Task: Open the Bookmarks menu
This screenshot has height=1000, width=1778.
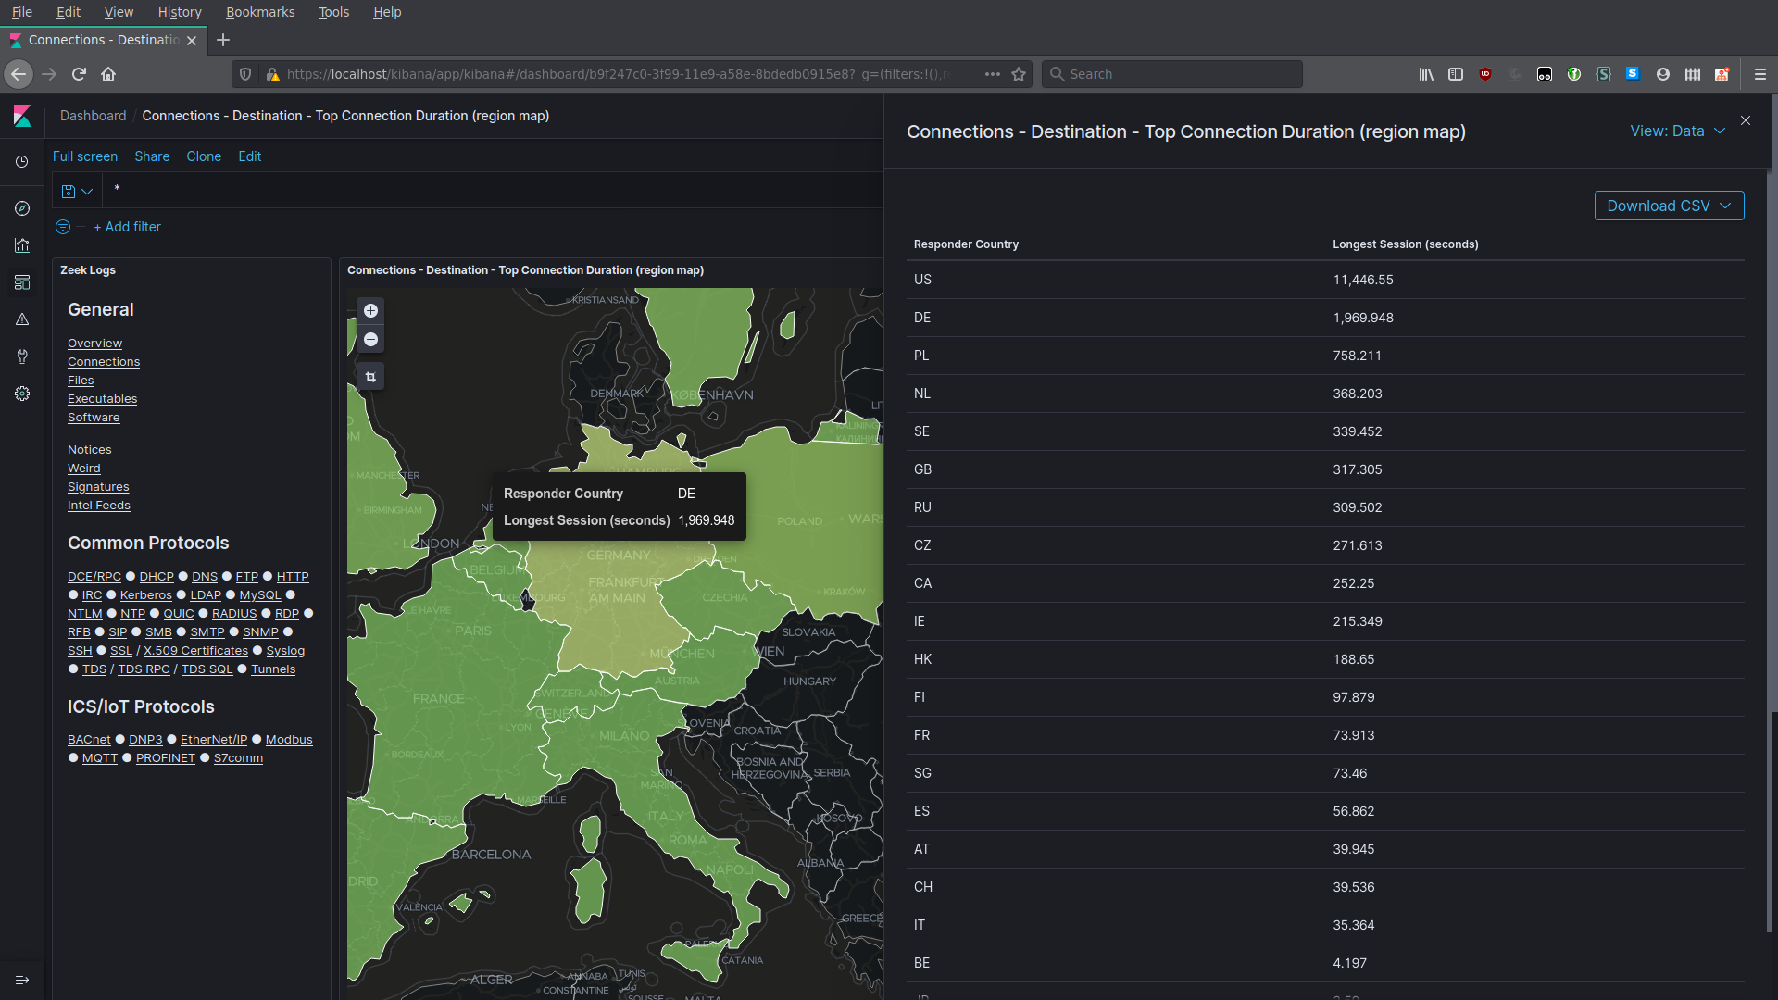Action: (259, 12)
